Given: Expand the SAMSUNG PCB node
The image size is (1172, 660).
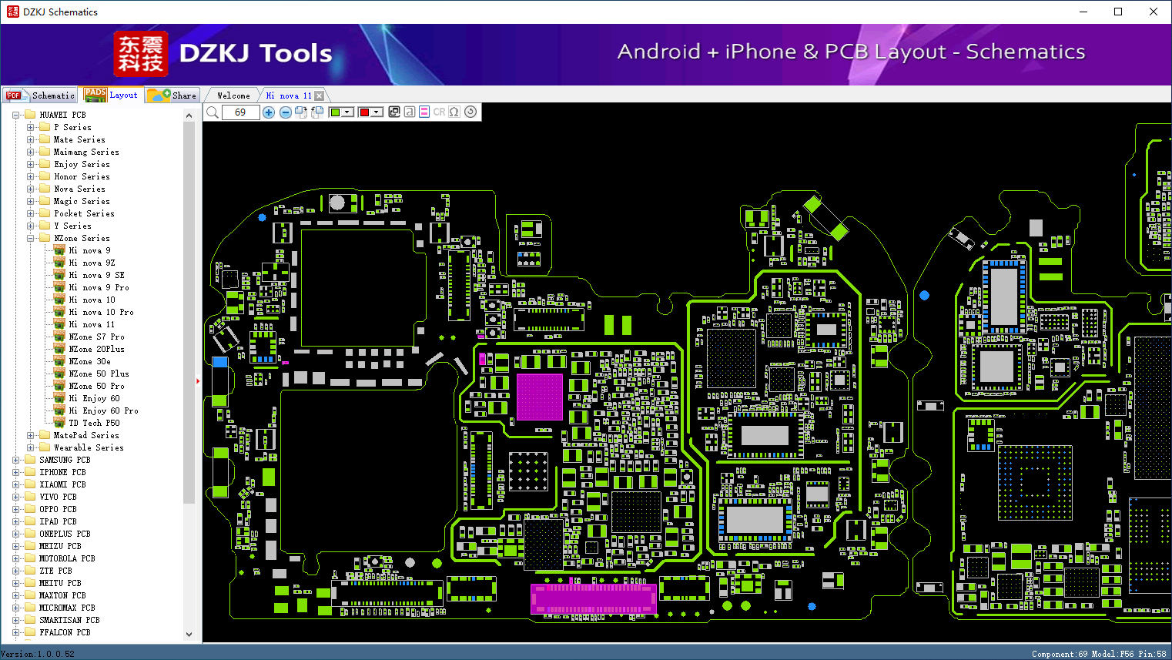Looking at the screenshot, I should tap(16, 460).
